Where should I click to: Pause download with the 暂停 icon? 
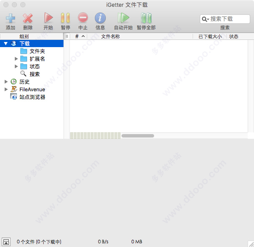click(x=66, y=18)
